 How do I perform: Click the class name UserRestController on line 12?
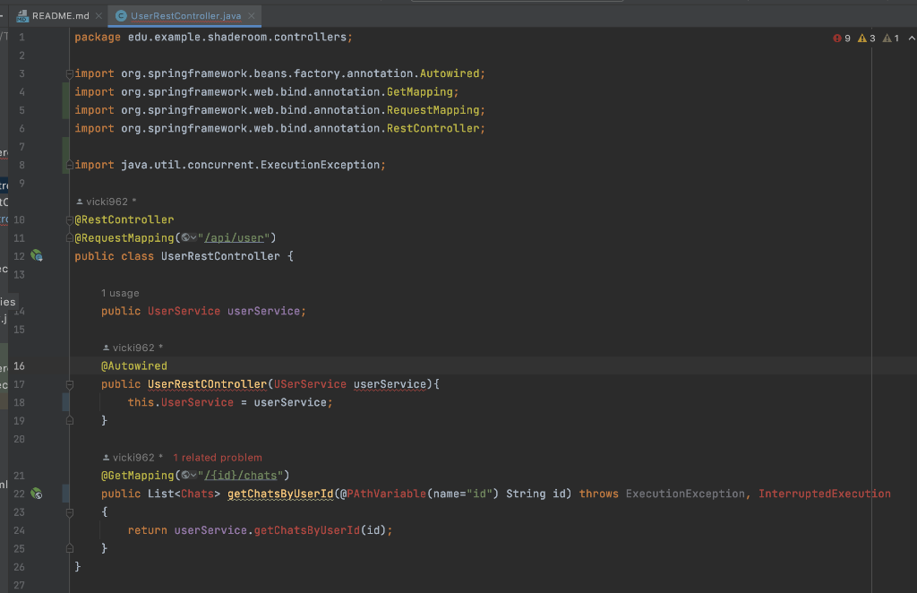[x=220, y=256]
